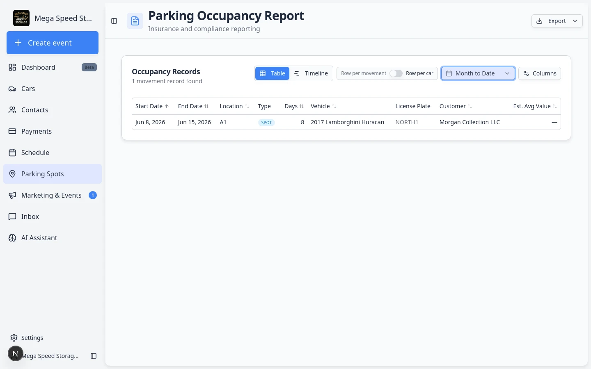This screenshot has width=591, height=369.
Task: Click the A1 location cell
Action: [x=223, y=122]
